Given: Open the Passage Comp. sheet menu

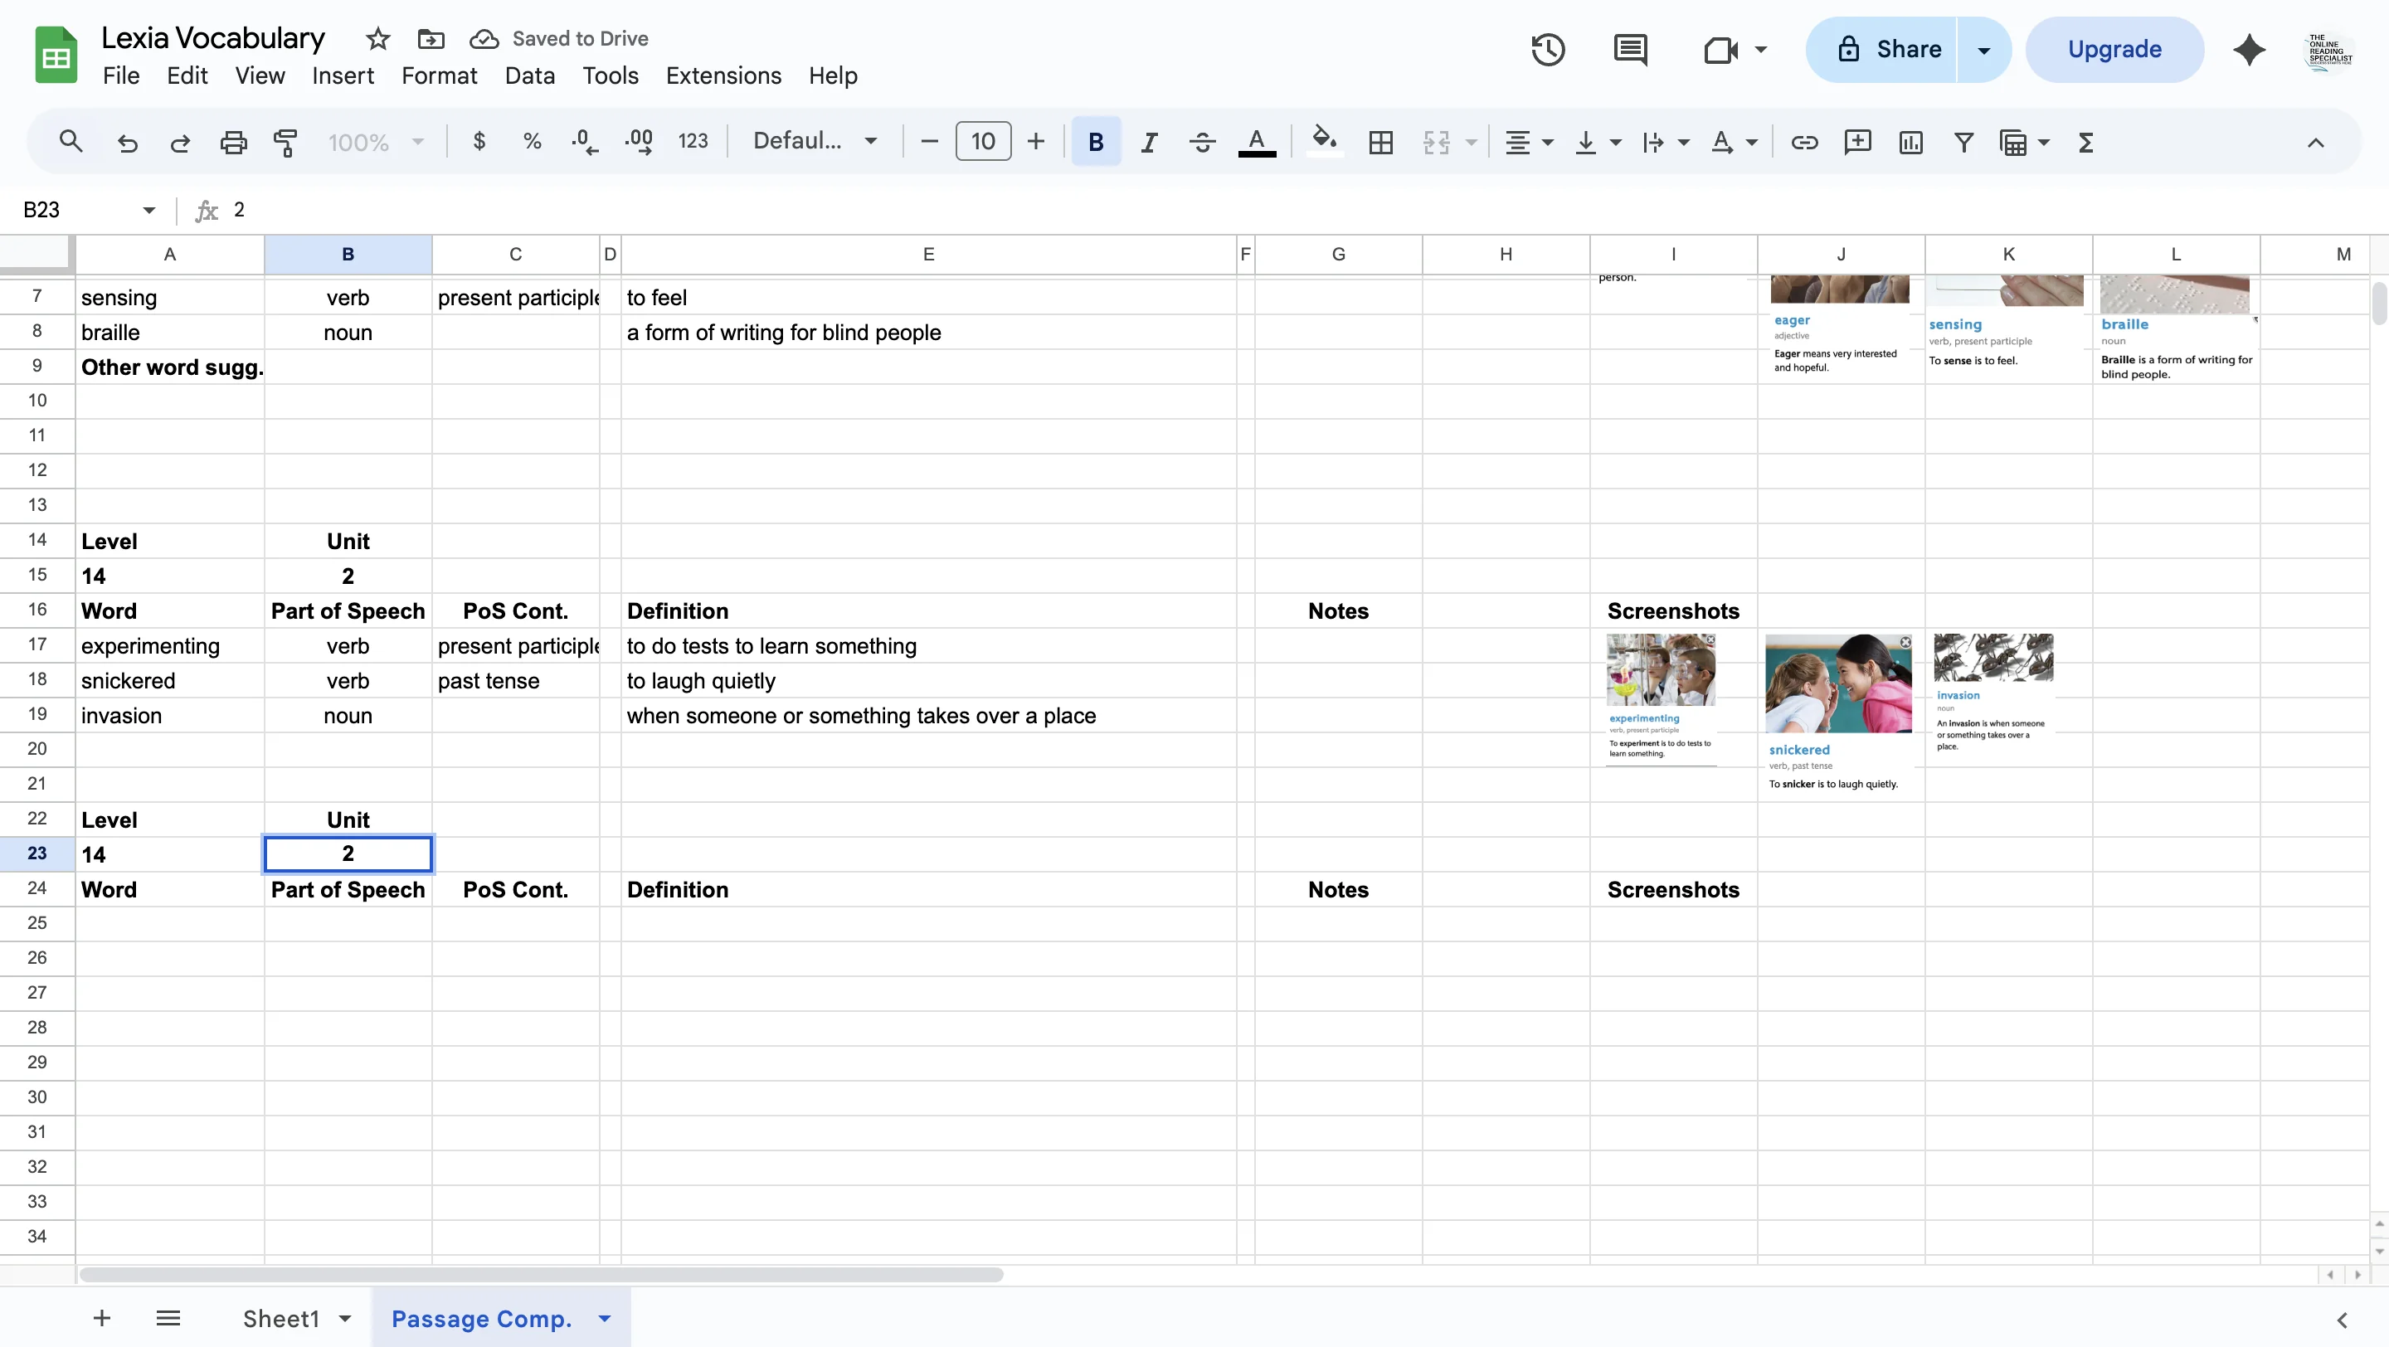Looking at the screenshot, I should coord(604,1317).
